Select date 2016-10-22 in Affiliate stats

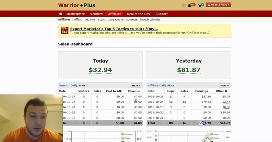[155, 113]
